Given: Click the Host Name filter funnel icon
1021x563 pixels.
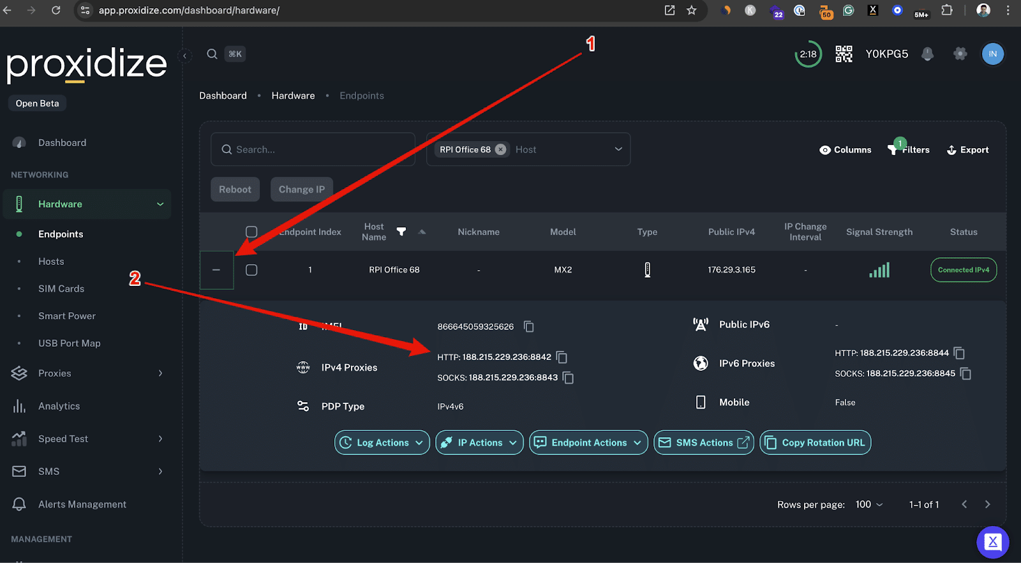Looking at the screenshot, I should coord(401,232).
